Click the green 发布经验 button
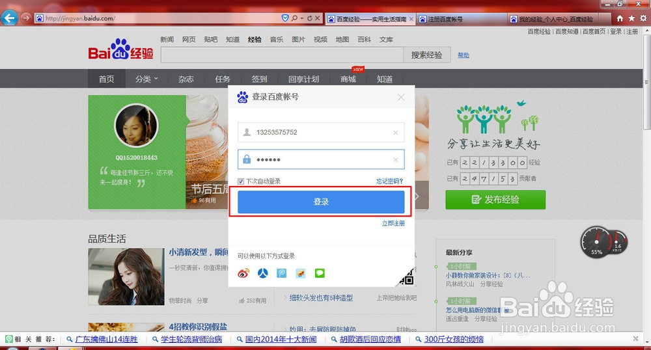651x350 pixels. pos(495,200)
